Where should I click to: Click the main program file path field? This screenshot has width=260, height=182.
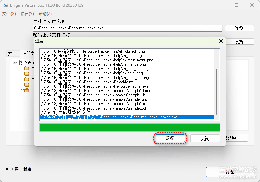(x=127, y=28)
